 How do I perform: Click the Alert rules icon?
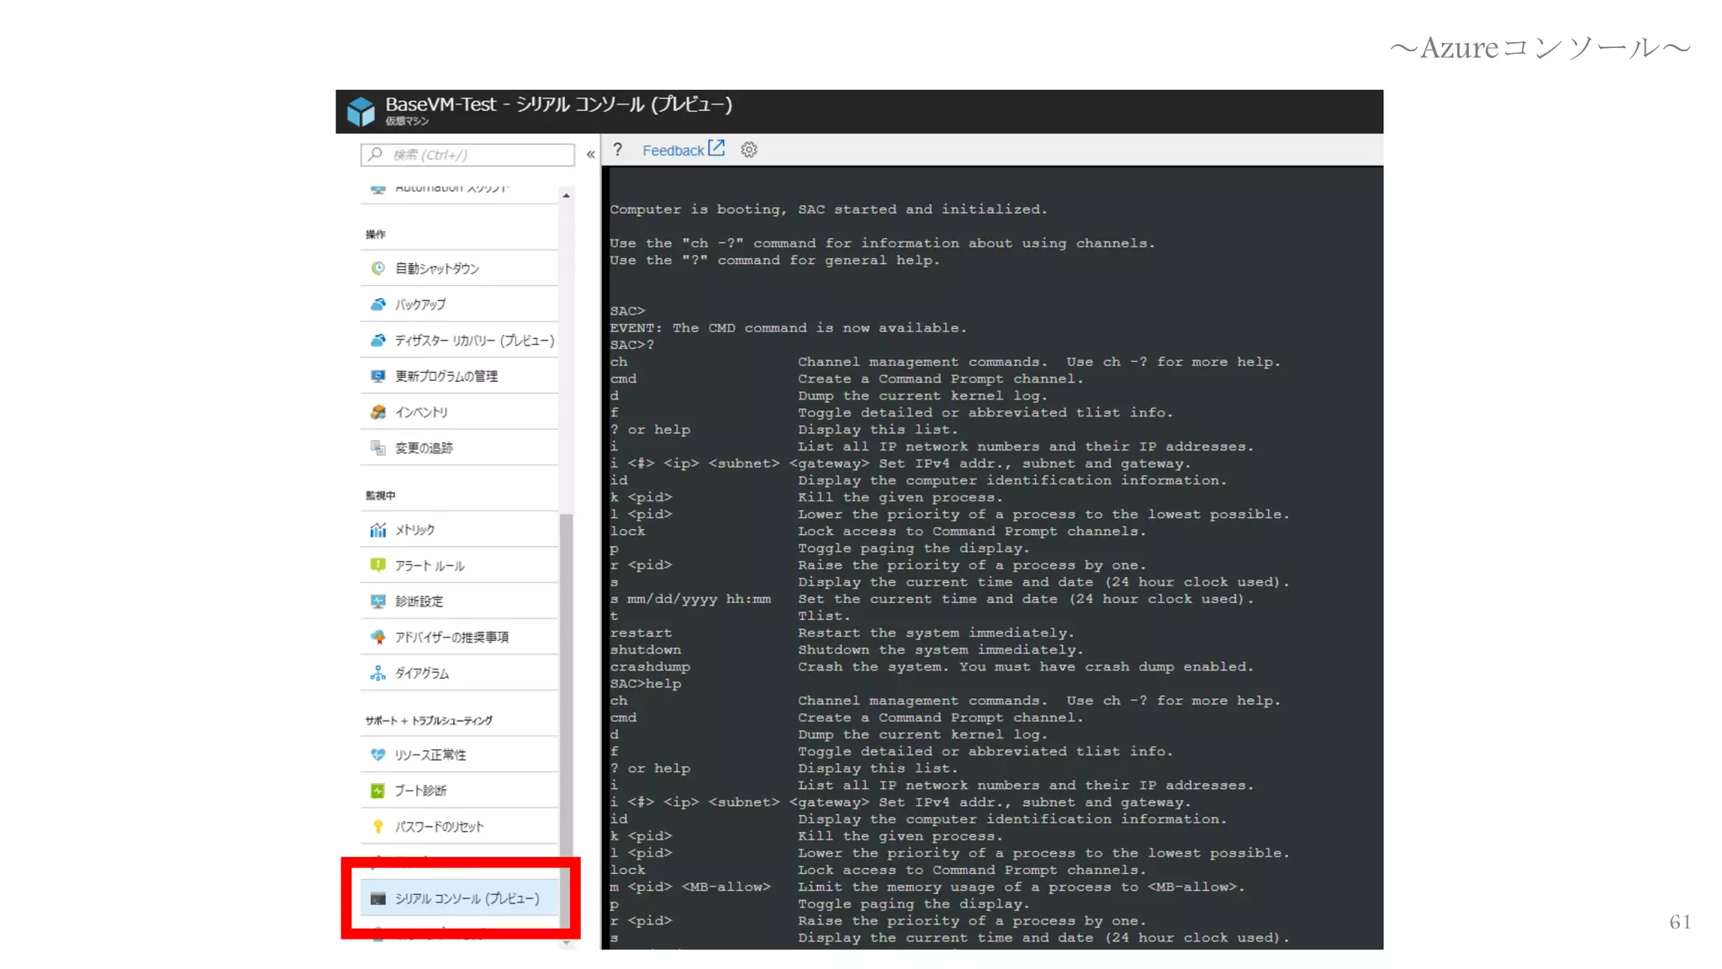tap(378, 565)
